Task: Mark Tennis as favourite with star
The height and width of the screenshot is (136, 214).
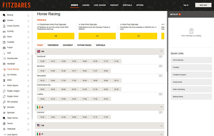Action: [28, 124]
